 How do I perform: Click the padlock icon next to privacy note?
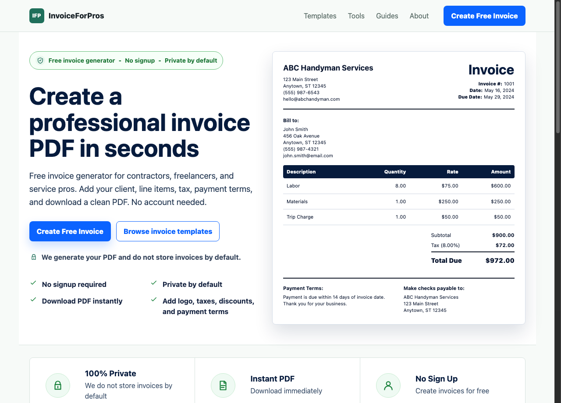(34, 257)
